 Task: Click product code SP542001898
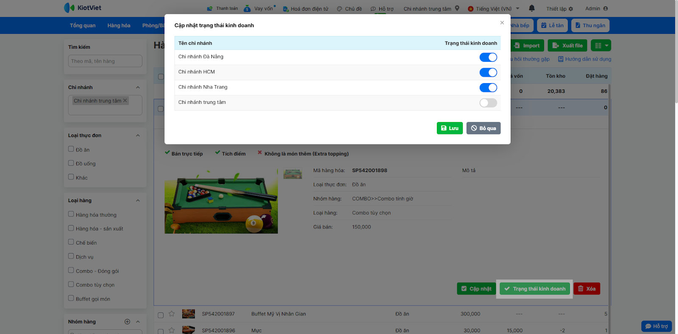[x=370, y=170]
